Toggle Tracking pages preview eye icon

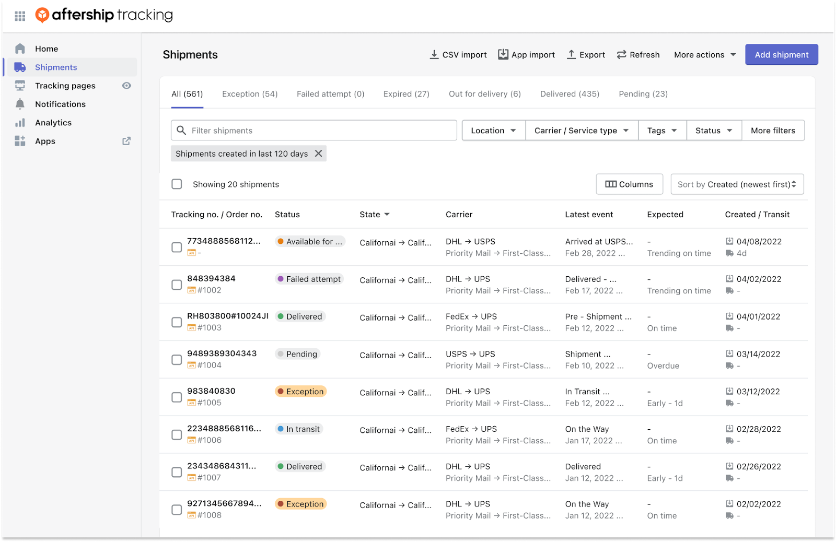126,86
